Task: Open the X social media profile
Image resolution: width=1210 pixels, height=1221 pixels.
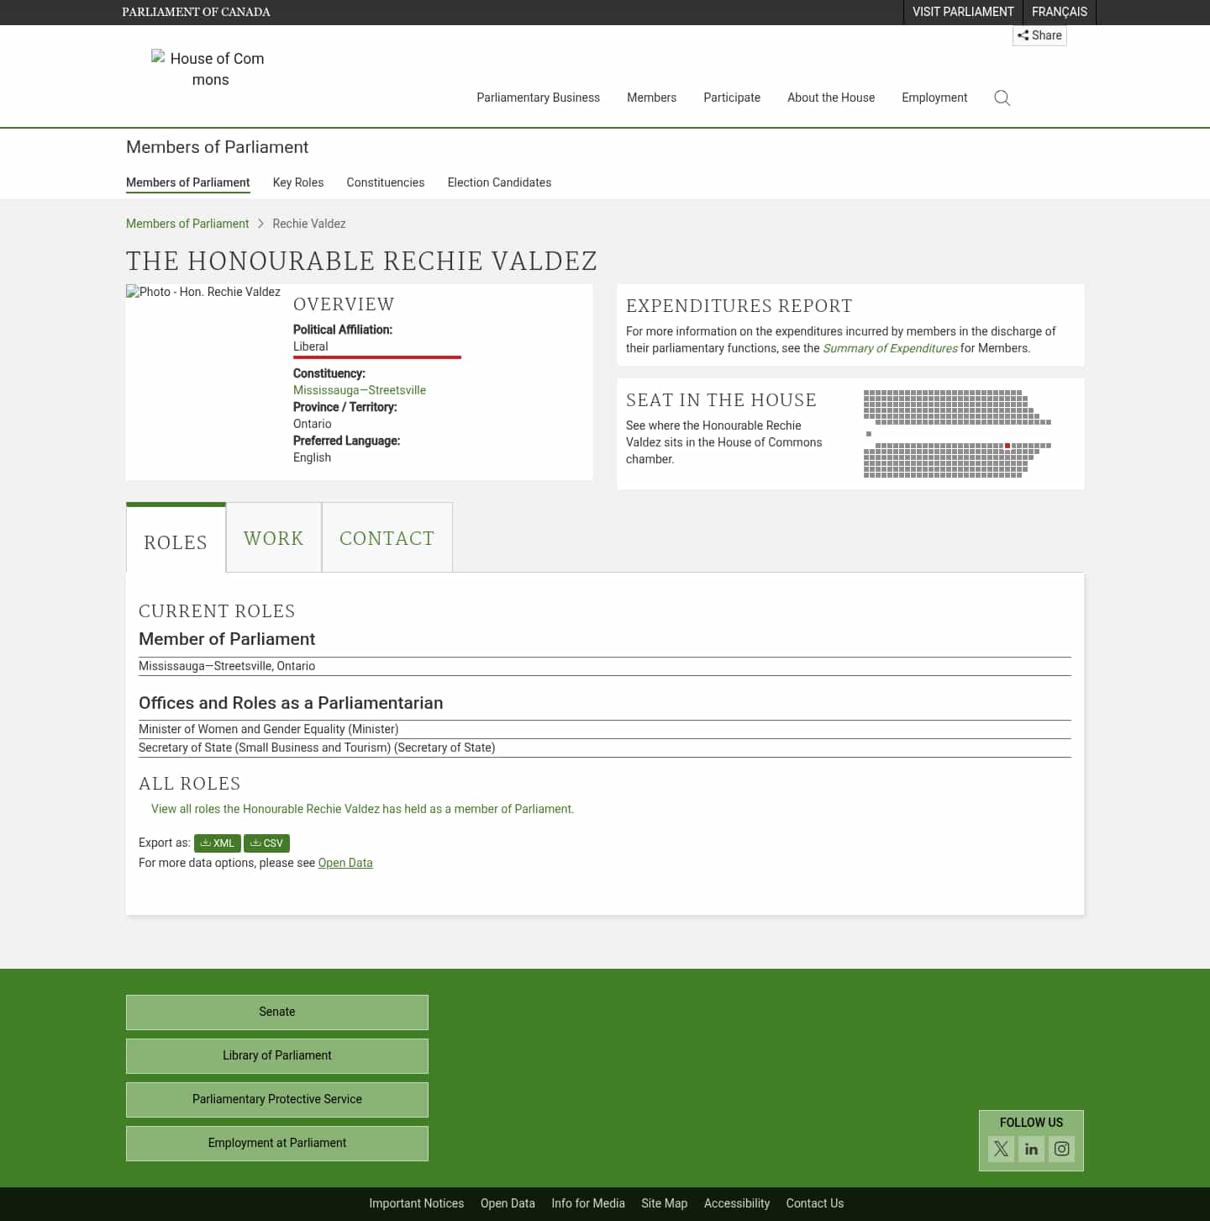Action: [x=1001, y=1149]
